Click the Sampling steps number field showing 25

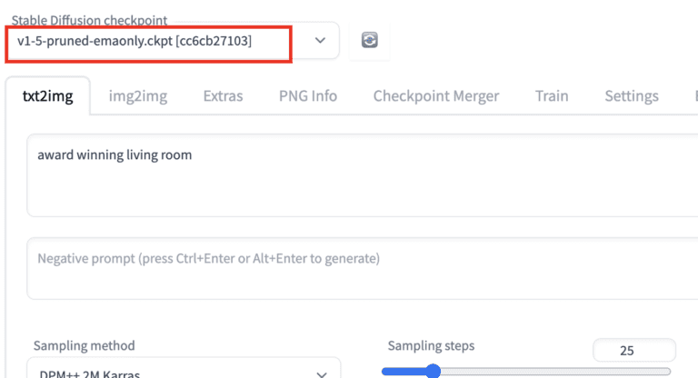click(633, 350)
